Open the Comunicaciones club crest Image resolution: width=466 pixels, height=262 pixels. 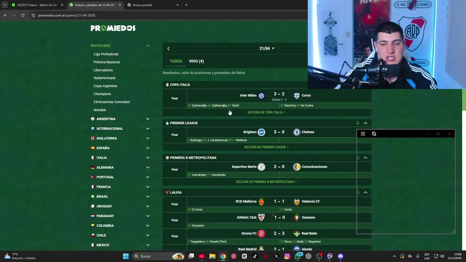click(x=297, y=167)
